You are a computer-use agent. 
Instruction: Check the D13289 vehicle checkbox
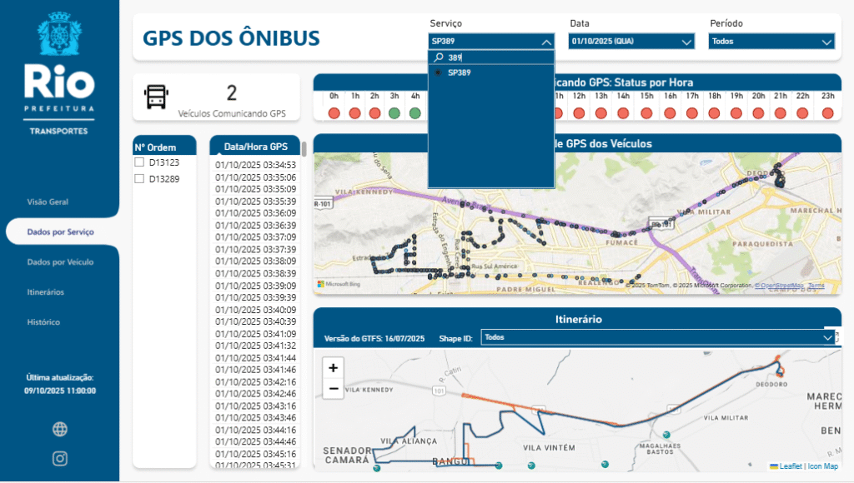click(x=140, y=178)
